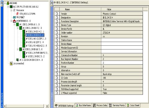Open the Process Data tab
The height and width of the screenshot is (108, 149).
(x=100, y=105)
